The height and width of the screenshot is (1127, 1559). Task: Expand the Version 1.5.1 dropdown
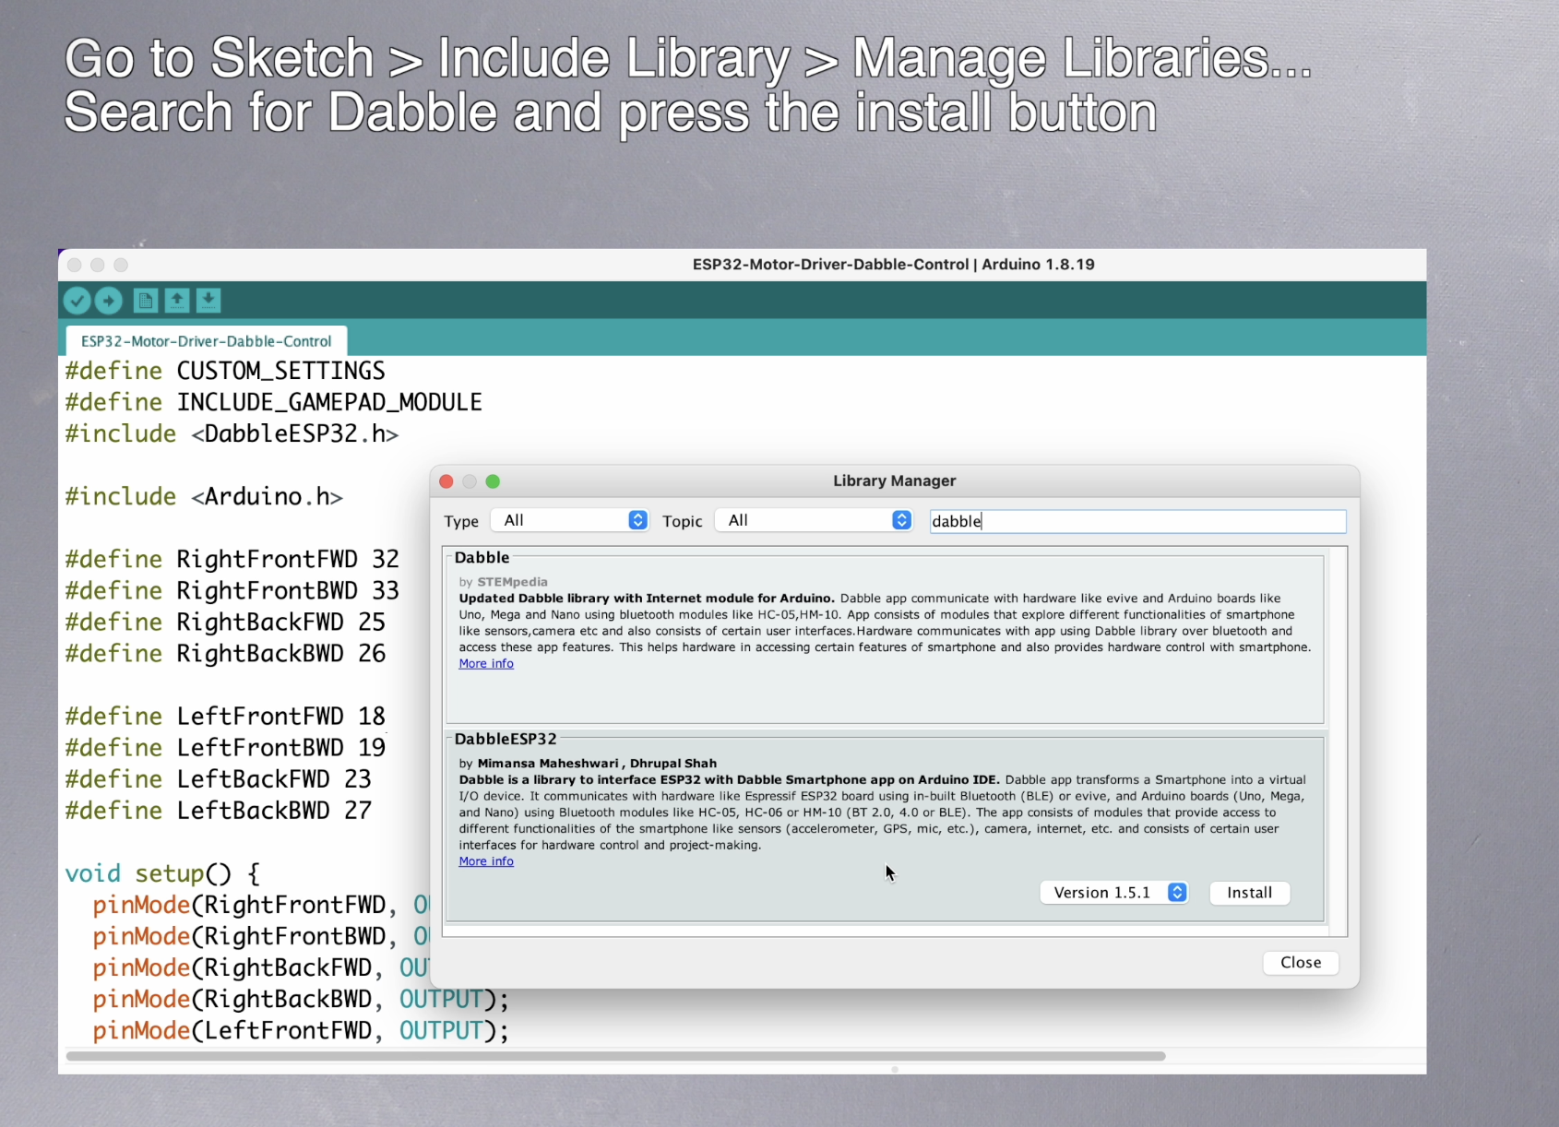(x=1113, y=893)
